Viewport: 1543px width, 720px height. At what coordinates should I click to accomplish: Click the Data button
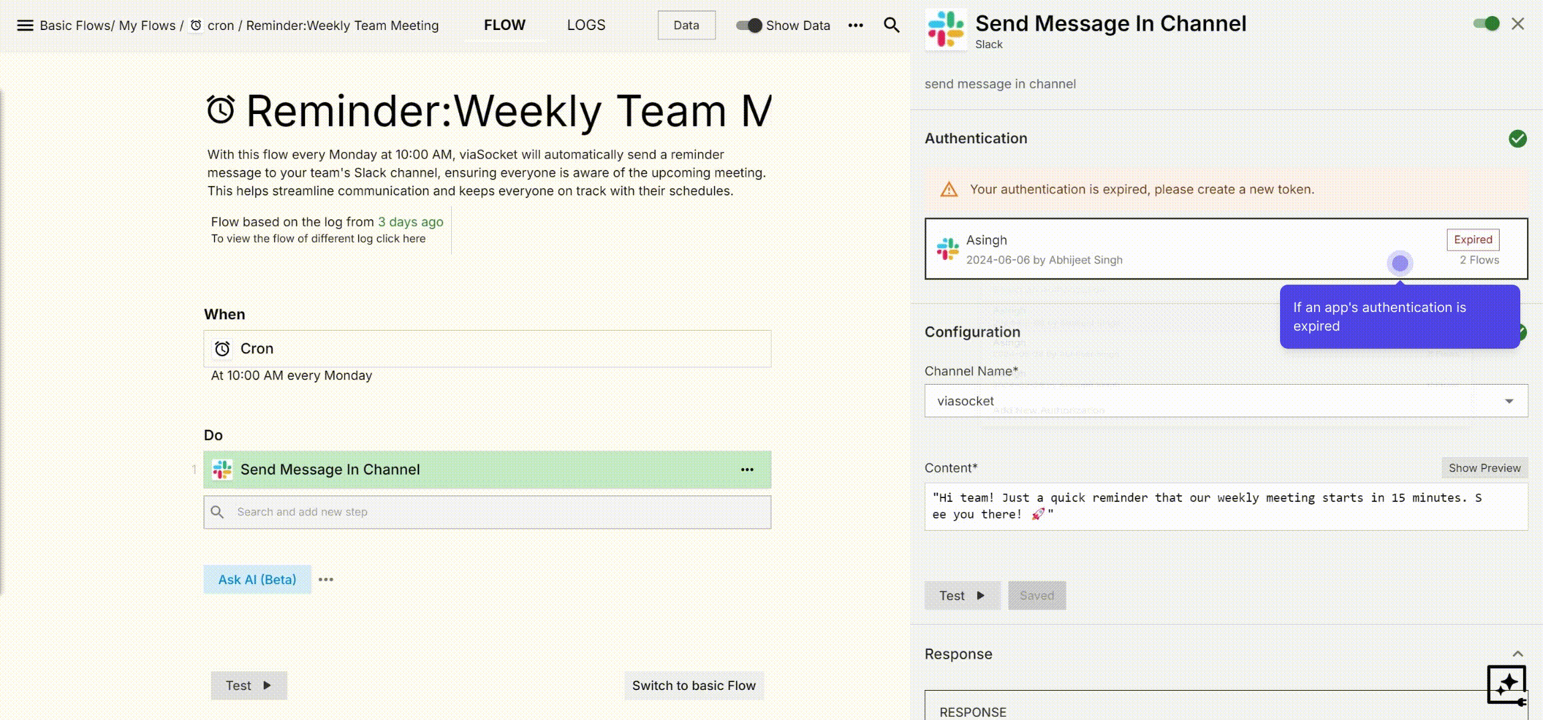[x=686, y=25]
